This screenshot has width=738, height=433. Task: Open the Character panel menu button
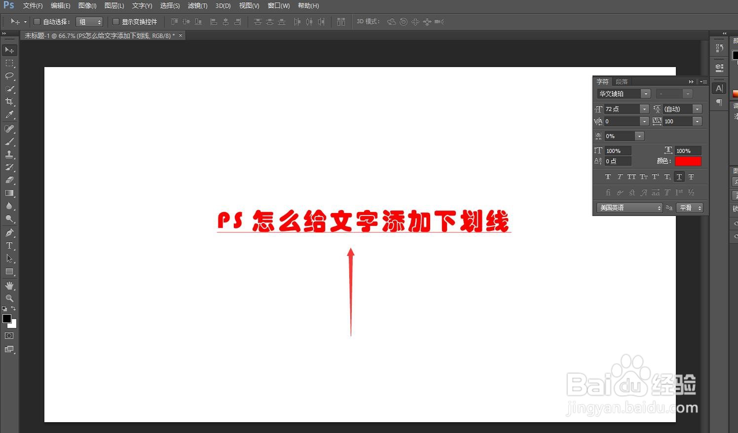[x=703, y=81]
